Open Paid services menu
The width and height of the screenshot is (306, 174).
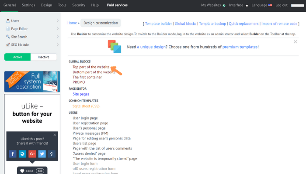point(117,5)
